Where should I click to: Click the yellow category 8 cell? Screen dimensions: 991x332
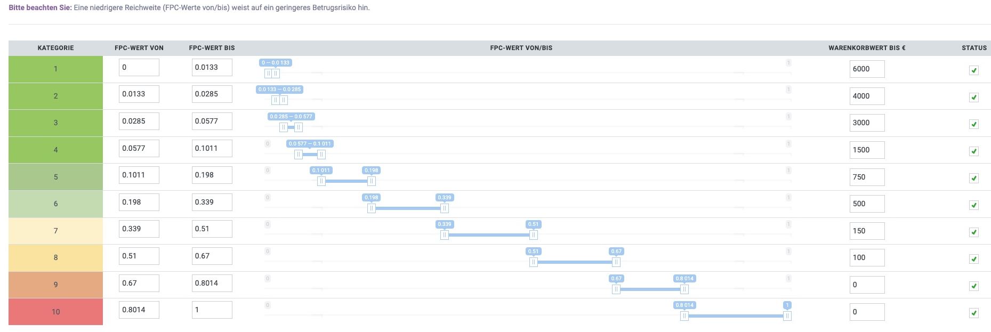coord(55,257)
